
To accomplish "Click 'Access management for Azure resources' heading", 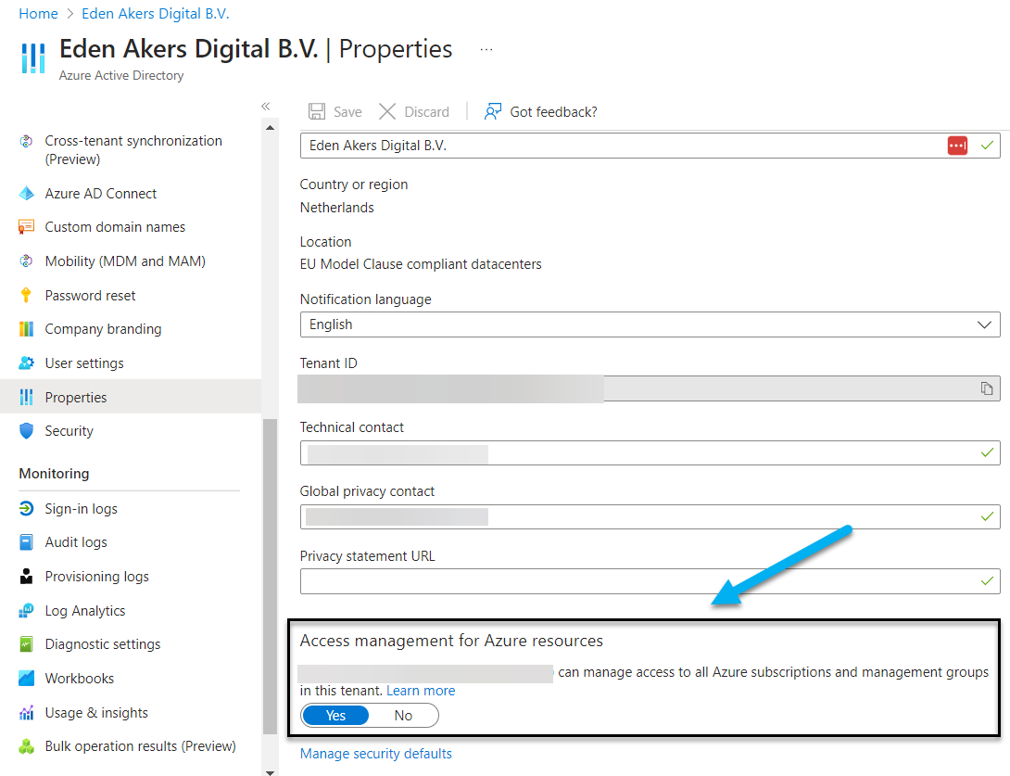I will tap(451, 641).
